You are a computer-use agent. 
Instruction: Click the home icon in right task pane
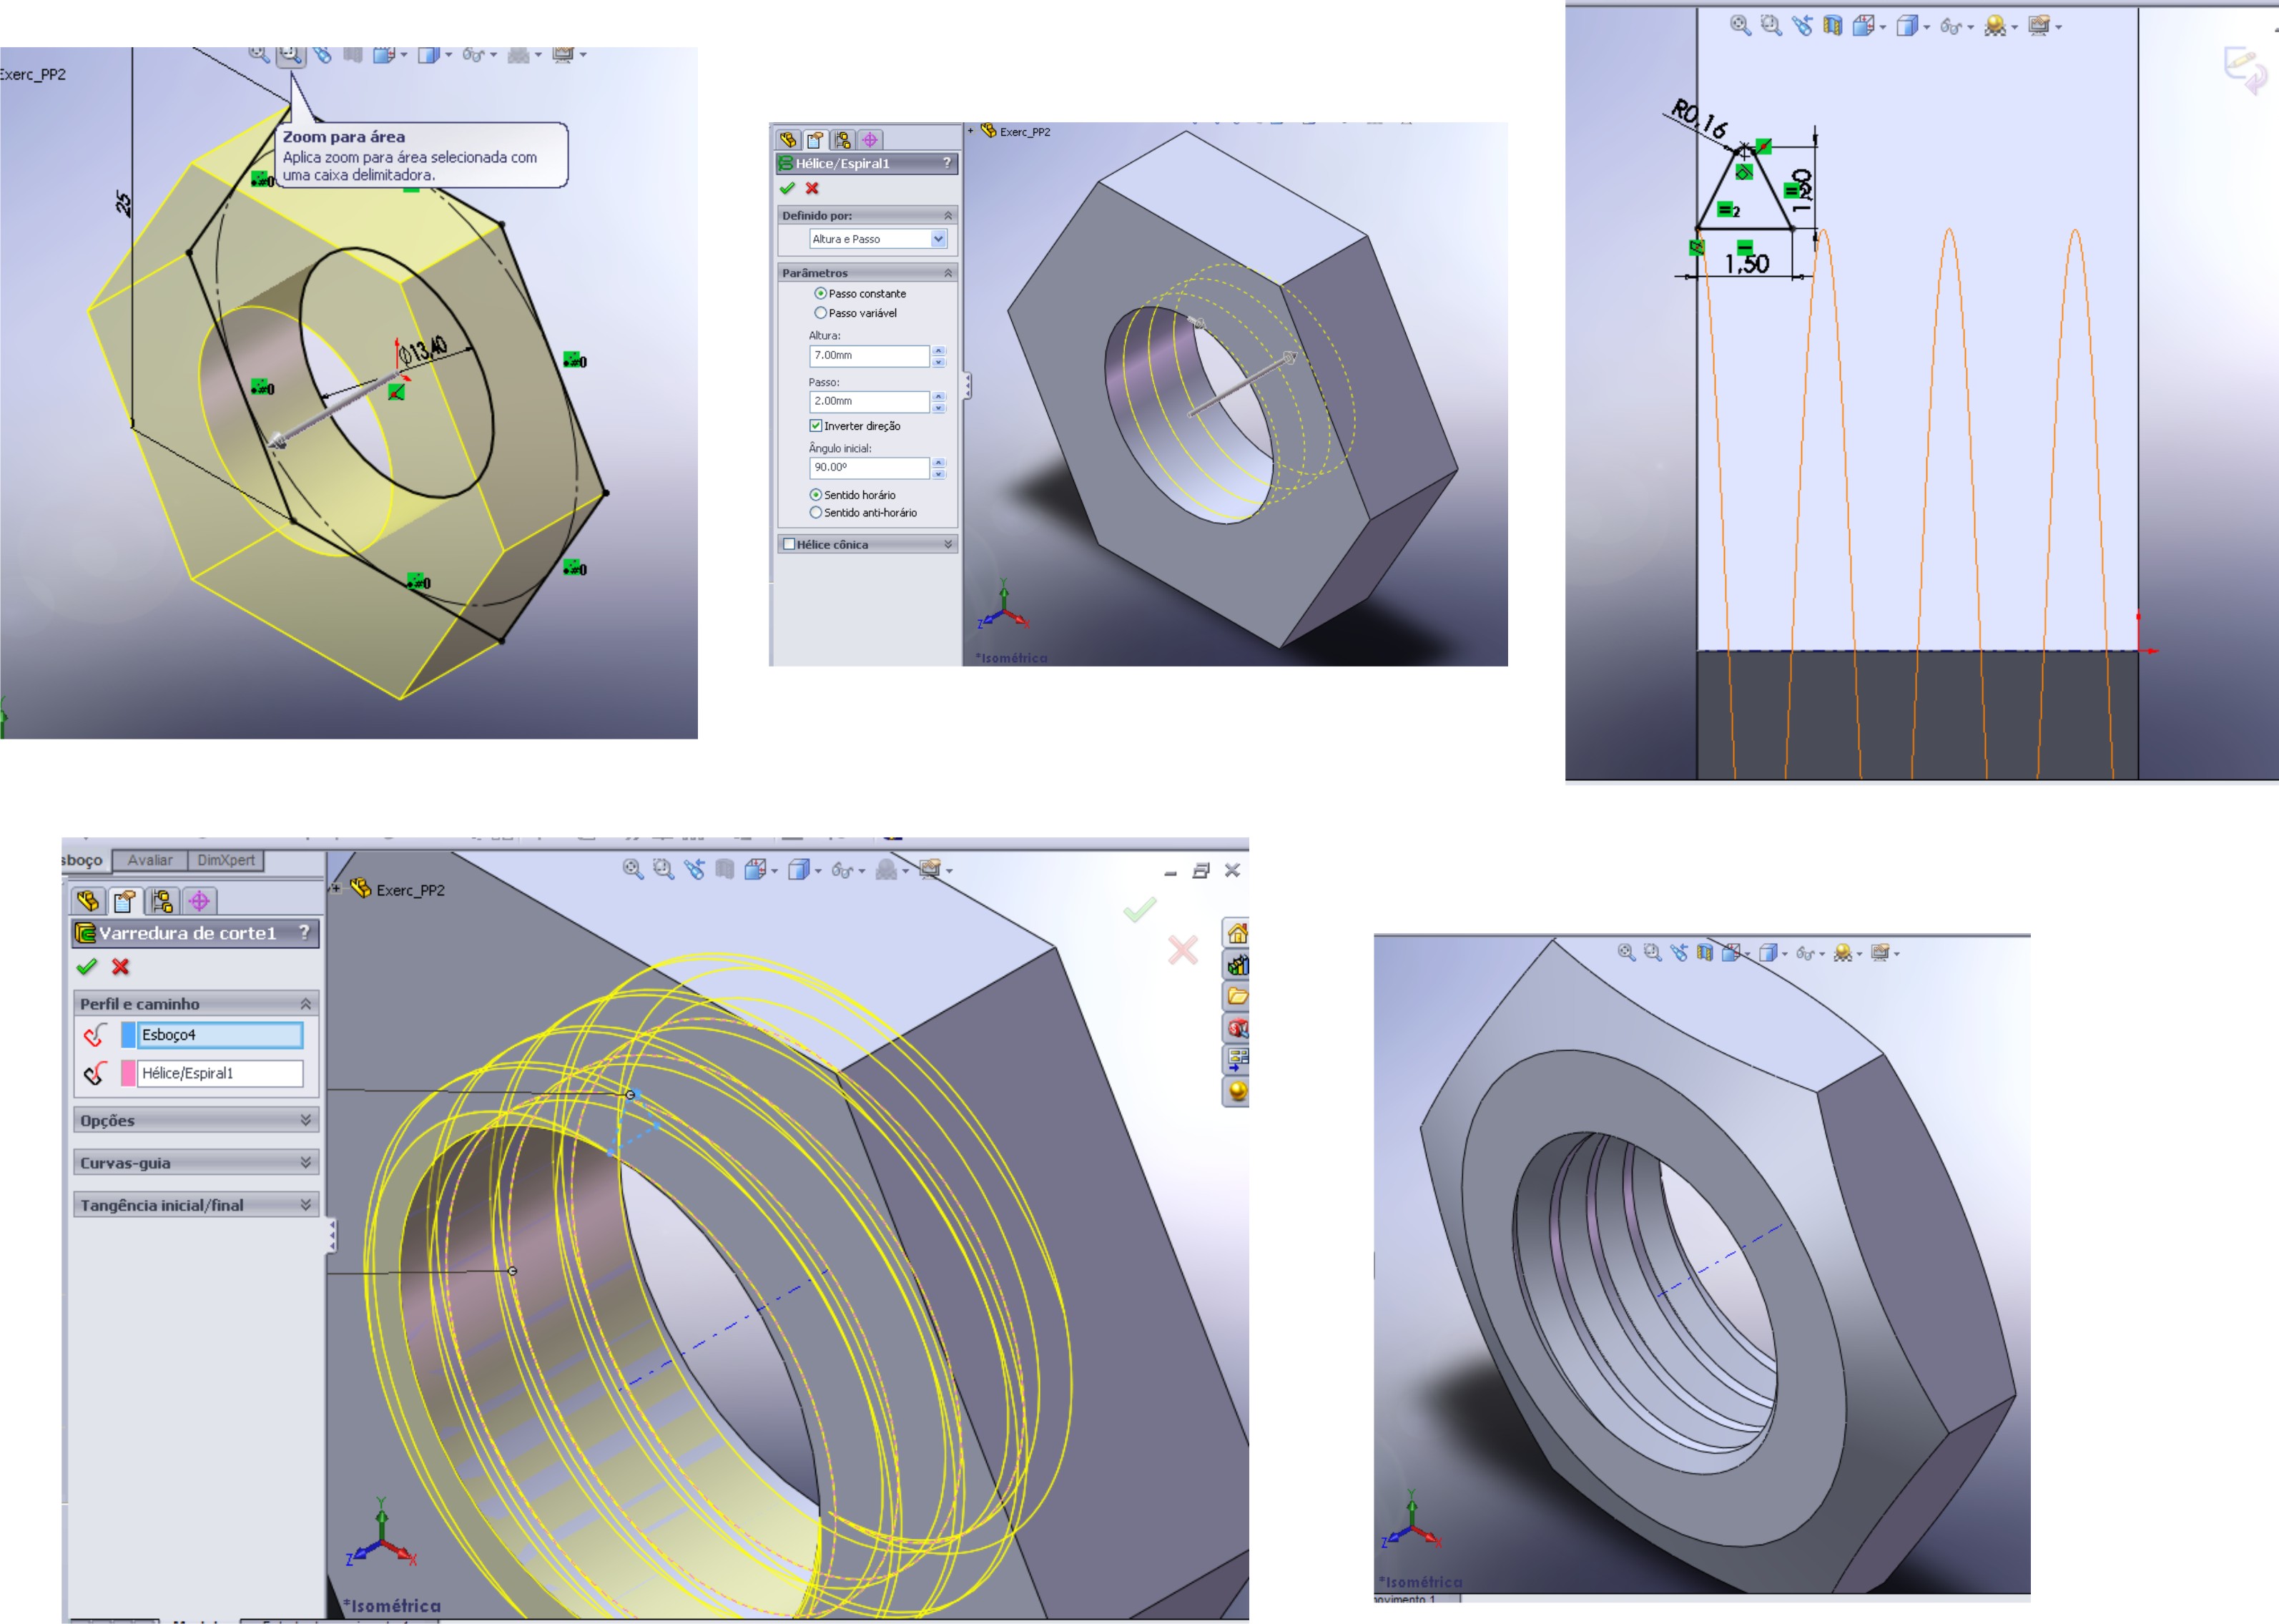click(x=1237, y=934)
